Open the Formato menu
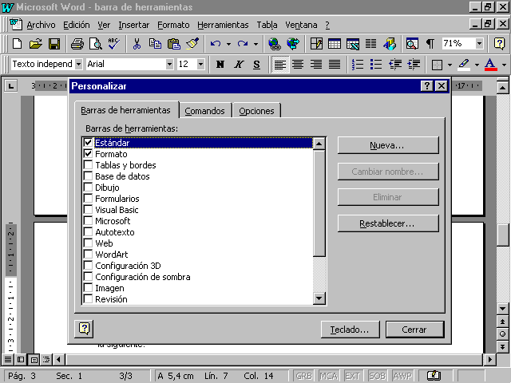 173,25
